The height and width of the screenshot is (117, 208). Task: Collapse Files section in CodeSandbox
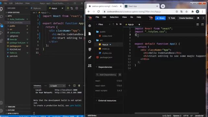point(100,24)
